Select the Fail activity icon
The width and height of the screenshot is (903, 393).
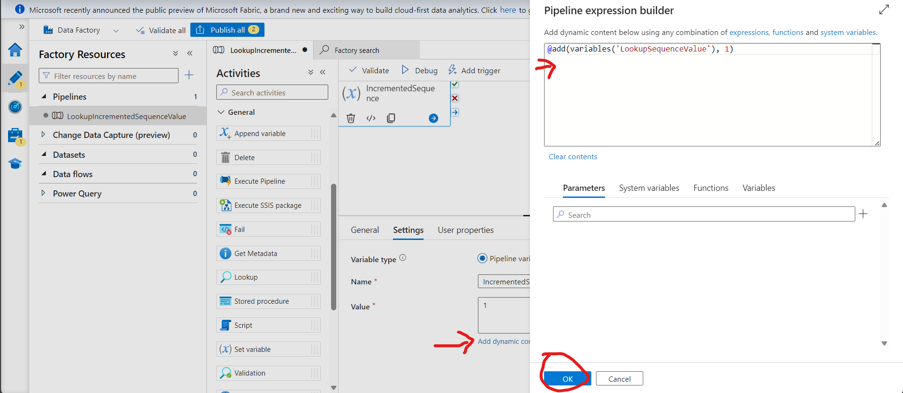(x=225, y=229)
